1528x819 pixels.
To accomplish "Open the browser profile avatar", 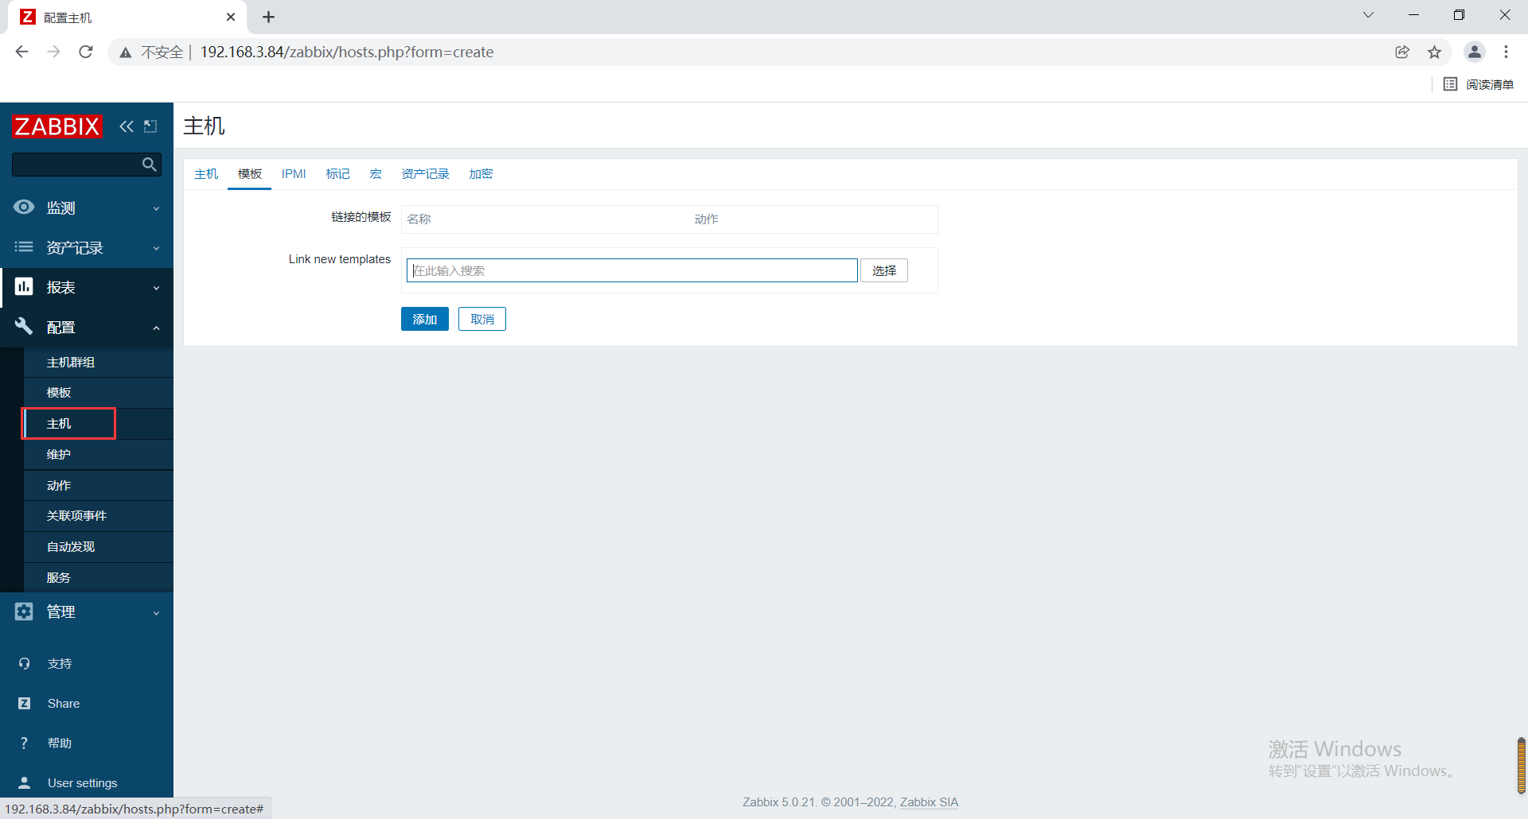I will point(1475,52).
